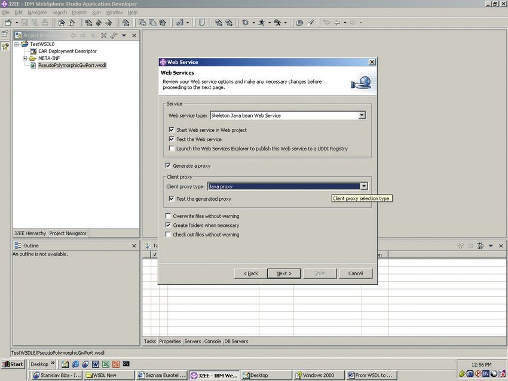
Task: Click the Java proxy selected field text
Action: 221,186
